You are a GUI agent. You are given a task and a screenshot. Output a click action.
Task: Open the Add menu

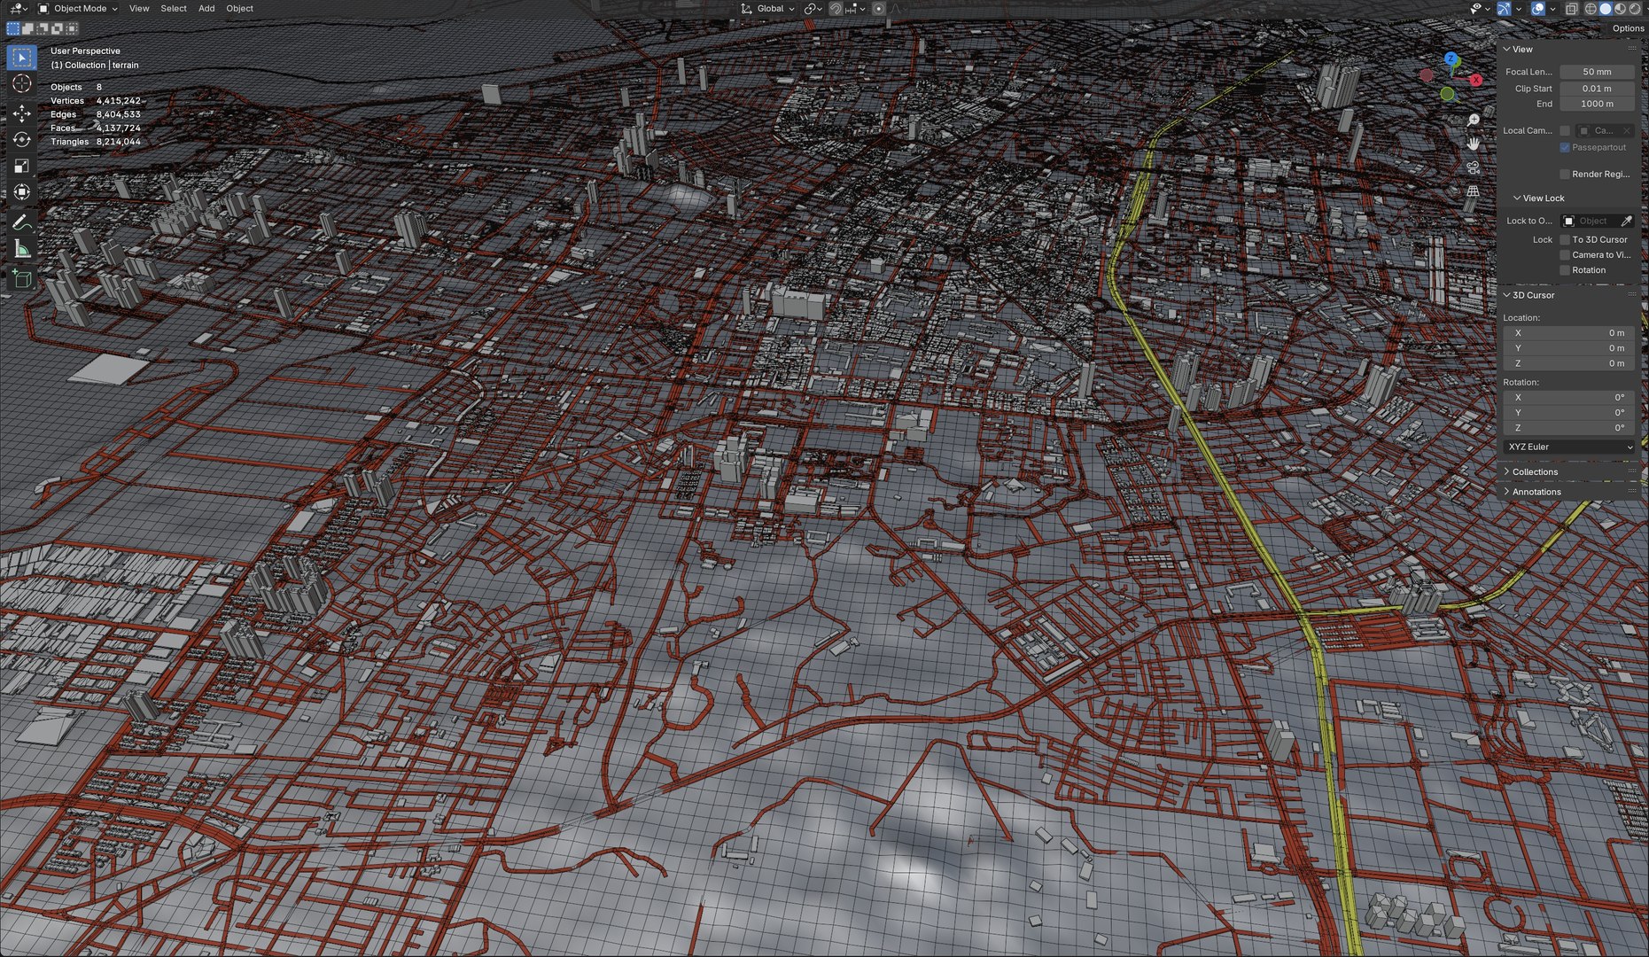206,9
